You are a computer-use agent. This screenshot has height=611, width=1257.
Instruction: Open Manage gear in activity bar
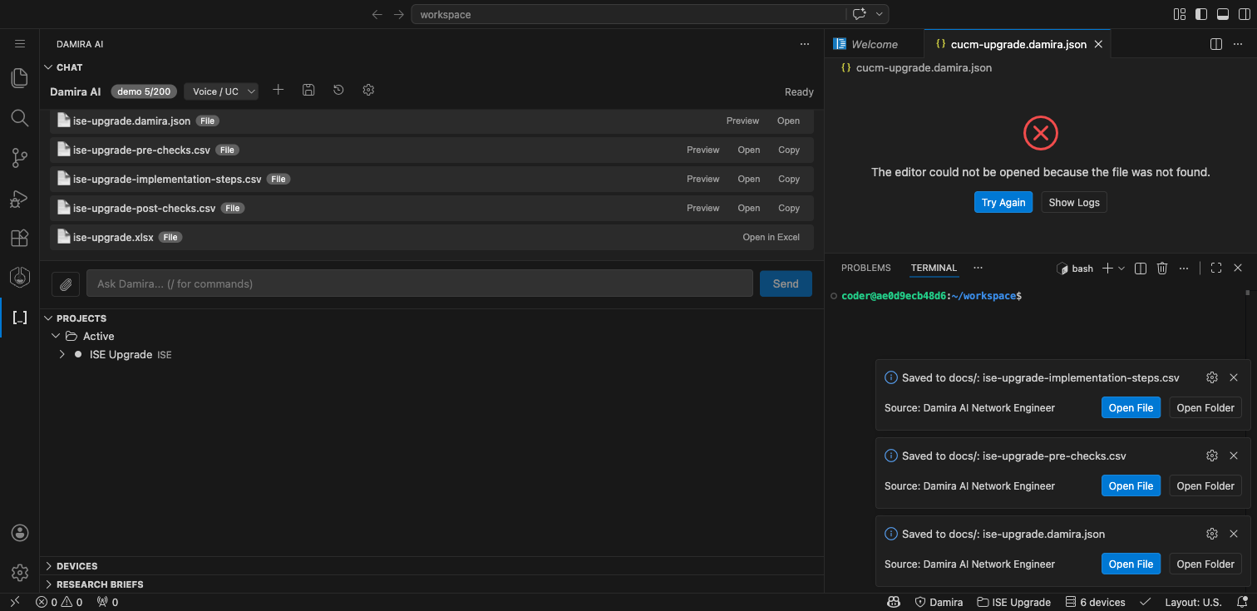[x=20, y=573]
